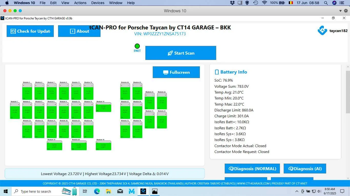Viewport: 350px width, 196px height.
Task: Open the Actions menu
Action: (x=80, y=3)
